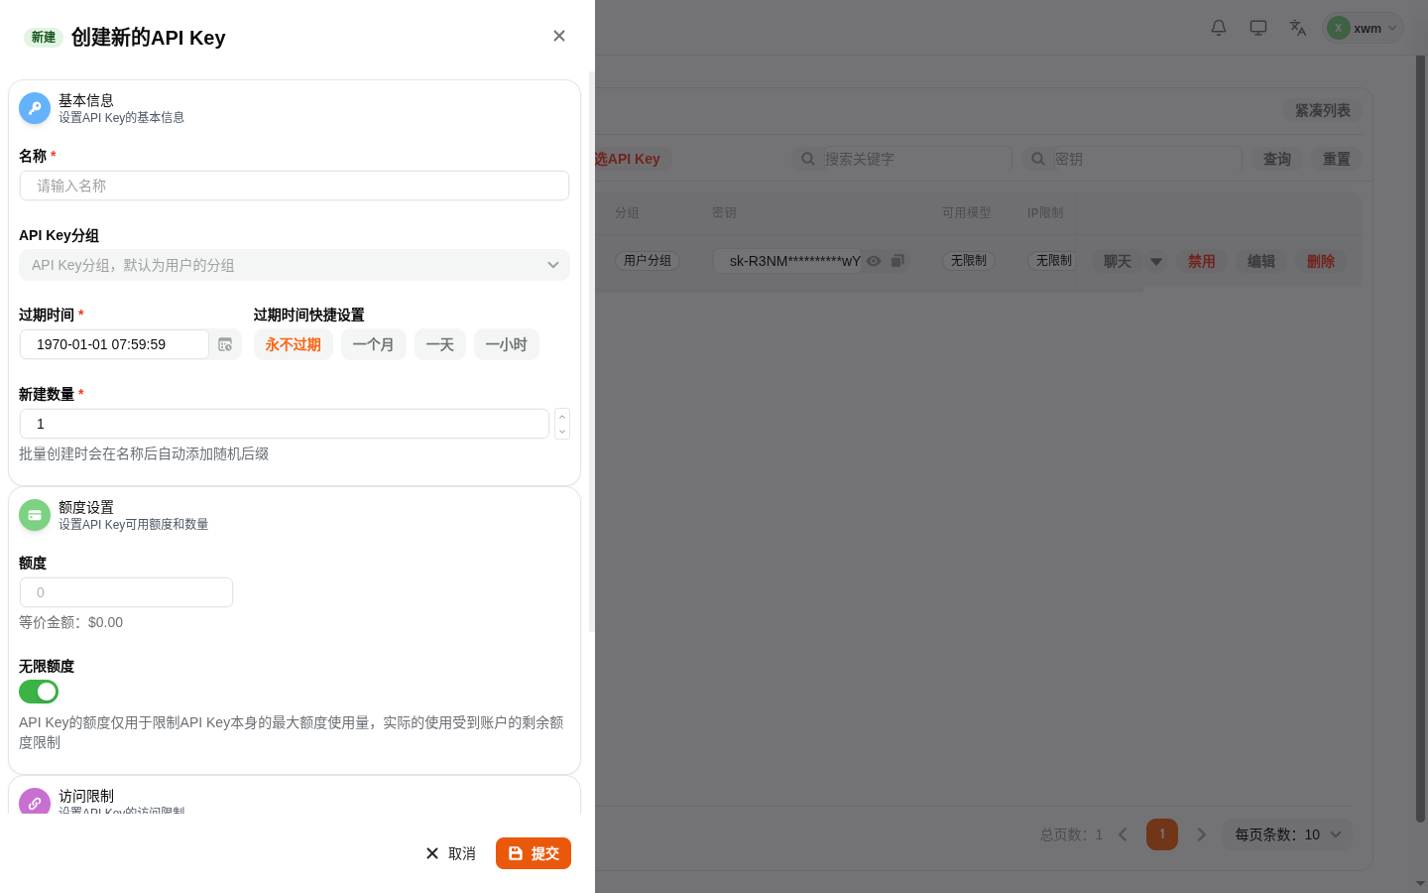
Task: Toggle the 无限额度 switch
Action: point(39,692)
